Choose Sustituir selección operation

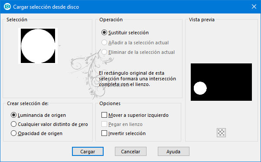[125, 33]
